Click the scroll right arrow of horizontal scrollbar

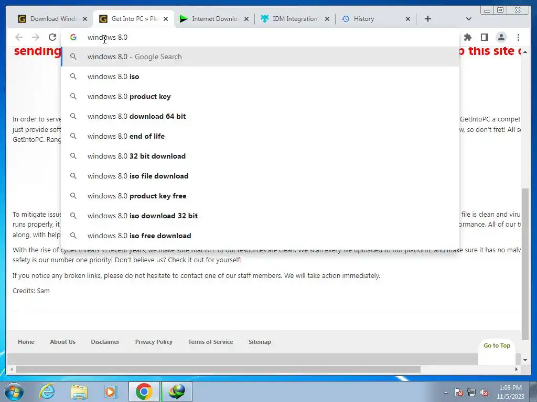(517, 369)
